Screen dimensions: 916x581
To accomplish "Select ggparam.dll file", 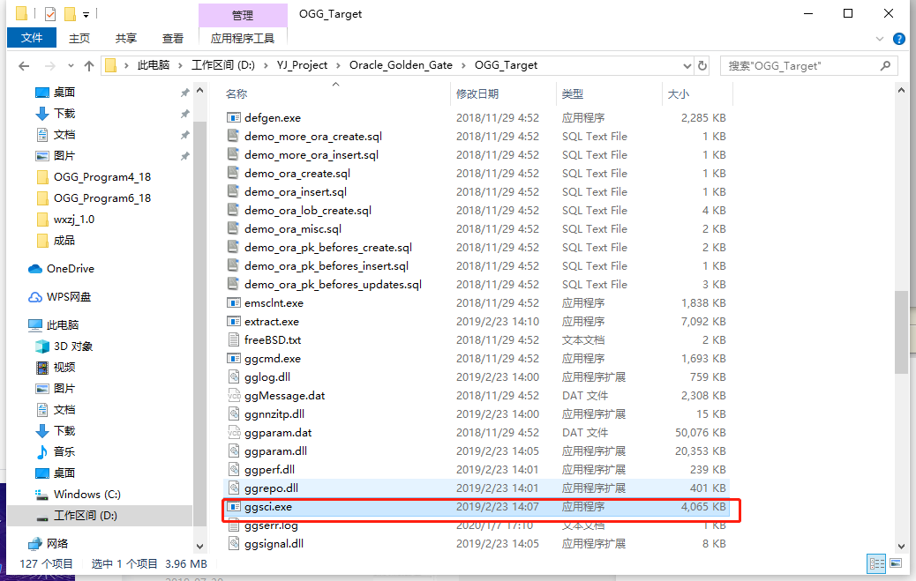I will tap(275, 451).
